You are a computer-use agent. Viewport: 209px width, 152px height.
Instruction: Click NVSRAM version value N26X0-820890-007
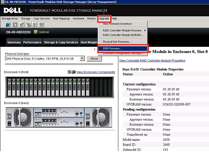click(177, 104)
